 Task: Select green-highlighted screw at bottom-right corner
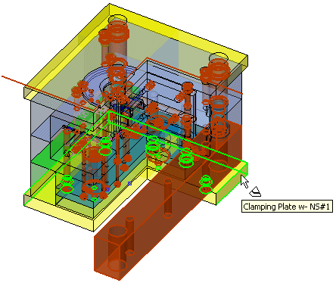point(206,184)
